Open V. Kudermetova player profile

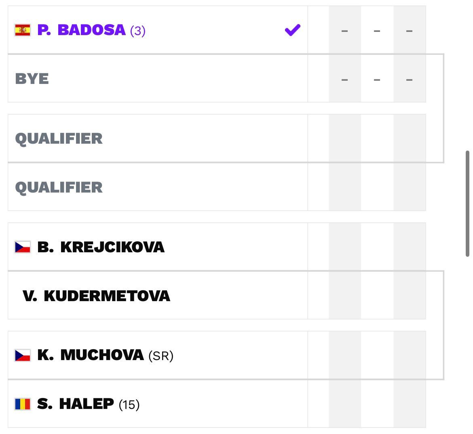[x=97, y=296]
